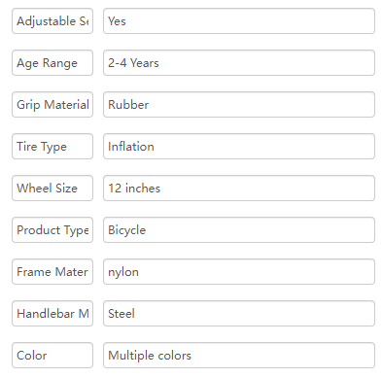Click the Adjustable Seat attribute name field
Screen dimensions: 382x378
coord(52,21)
